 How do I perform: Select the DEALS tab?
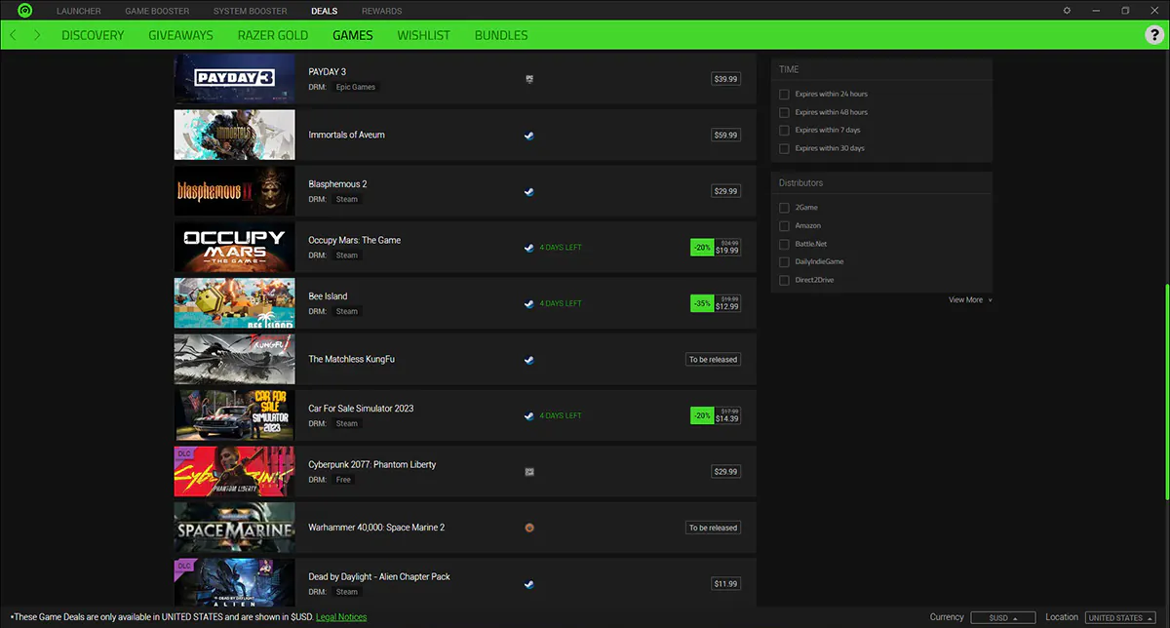(x=325, y=11)
